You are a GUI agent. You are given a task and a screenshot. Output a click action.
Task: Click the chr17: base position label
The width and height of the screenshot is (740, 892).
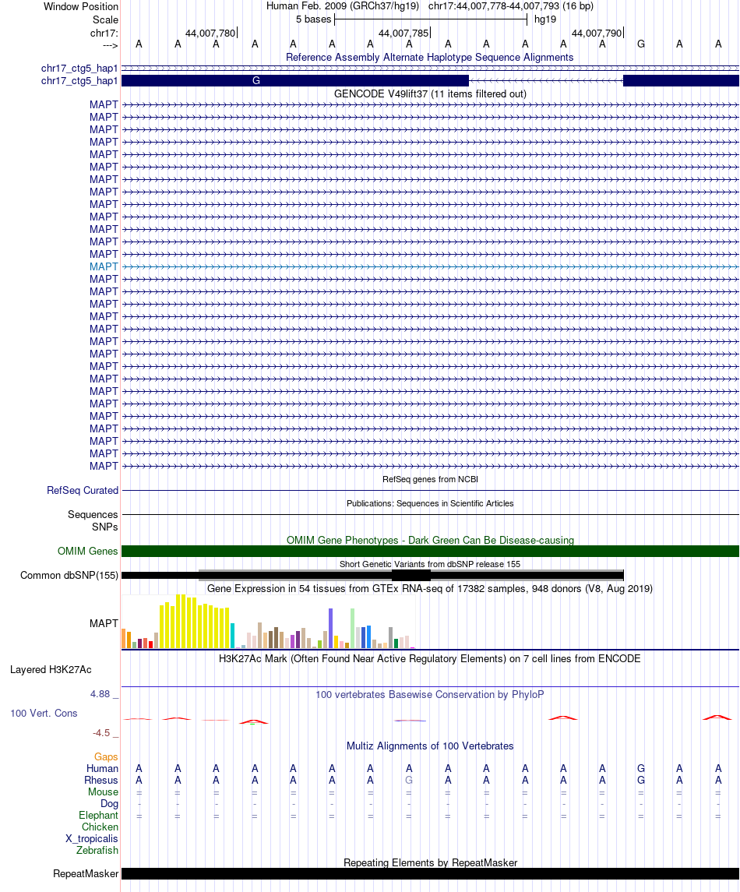pyautogui.click(x=104, y=33)
